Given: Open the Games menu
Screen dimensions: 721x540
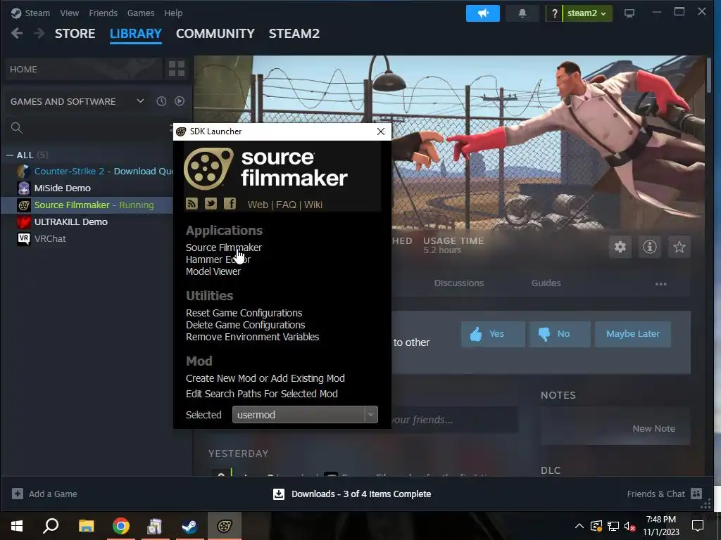Looking at the screenshot, I should pyautogui.click(x=141, y=13).
